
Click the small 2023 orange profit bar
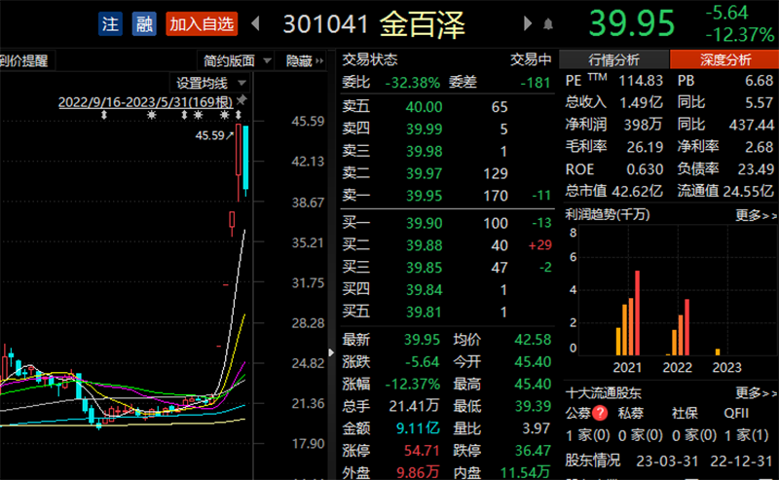[x=718, y=351]
